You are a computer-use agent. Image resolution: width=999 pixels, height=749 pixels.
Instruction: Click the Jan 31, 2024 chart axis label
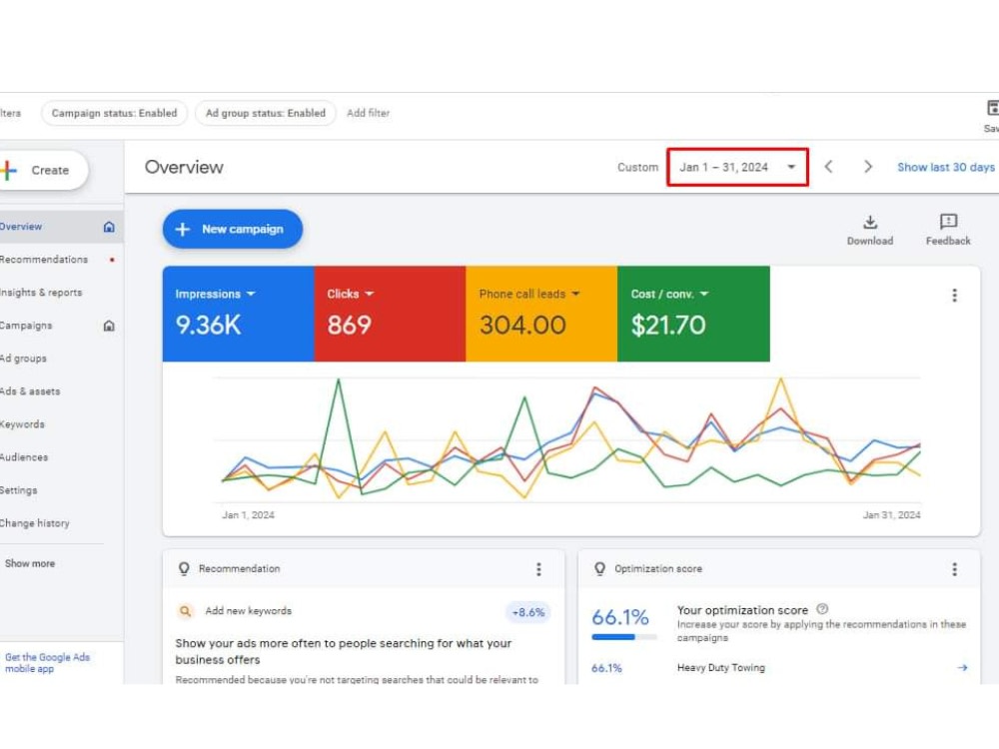(891, 514)
